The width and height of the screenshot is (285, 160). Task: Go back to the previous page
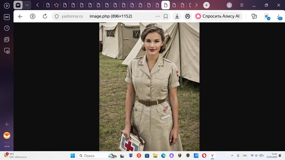click(x=20, y=16)
